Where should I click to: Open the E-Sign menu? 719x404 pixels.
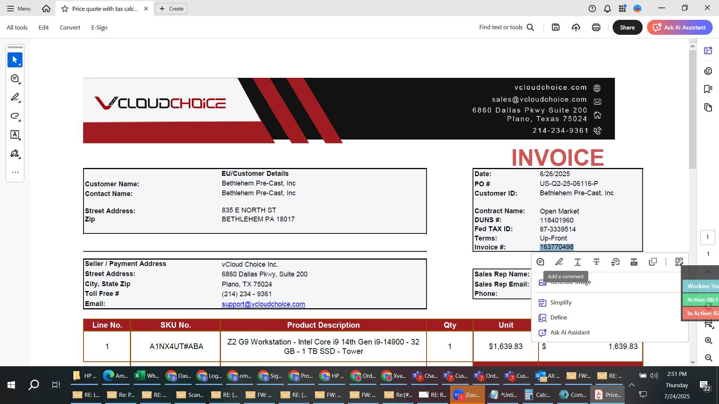(99, 27)
